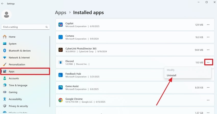
Task: Open Bluetooth & devices settings
Action: (x=25, y=51)
